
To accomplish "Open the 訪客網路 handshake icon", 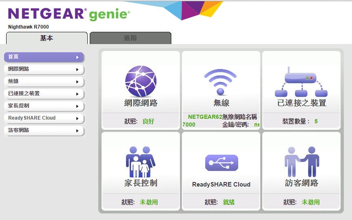I will tap(302, 162).
